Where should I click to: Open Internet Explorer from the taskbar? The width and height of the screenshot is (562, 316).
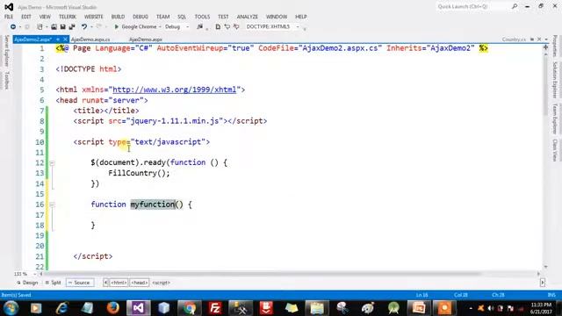coord(61,308)
